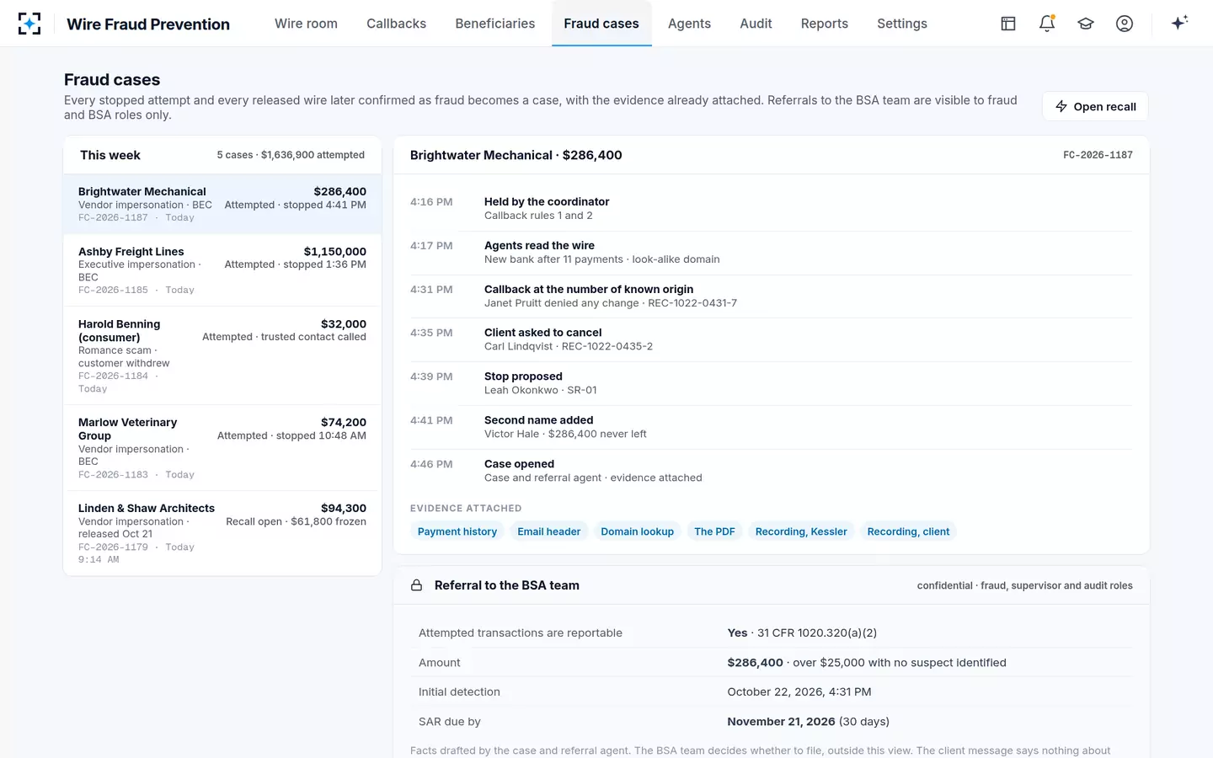Click the Stop proposed timeline entry
The width and height of the screenshot is (1213, 758).
(772, 383)
